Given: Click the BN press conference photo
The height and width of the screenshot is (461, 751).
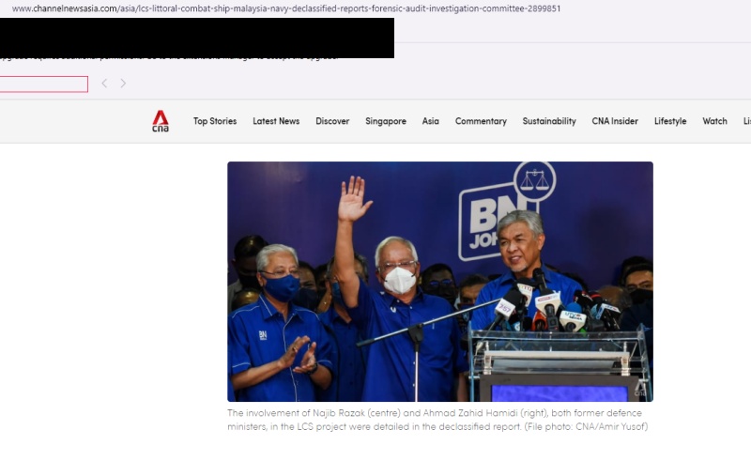Looking at the screenshot, I should coord(439,282).
